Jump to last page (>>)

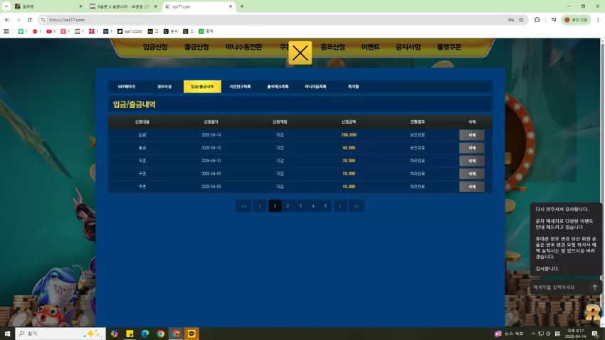[x=357, y=206]
